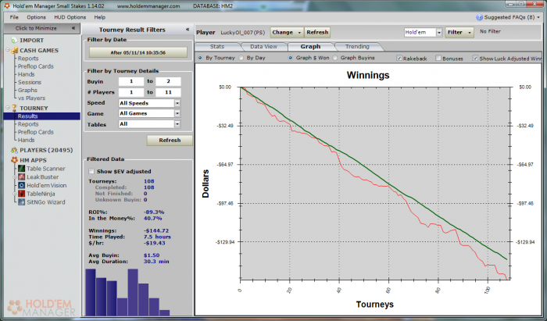Select the Graph $ Won radio button
547x321 pixels.
(290, 58)
